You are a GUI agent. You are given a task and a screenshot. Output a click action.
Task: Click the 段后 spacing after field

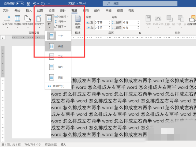[x=130, y=28]
